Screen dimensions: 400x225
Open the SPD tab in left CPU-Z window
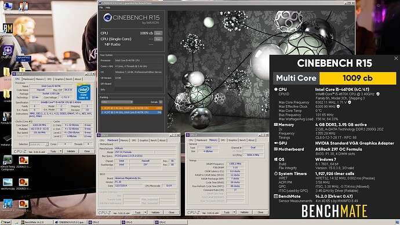[49, 79]
